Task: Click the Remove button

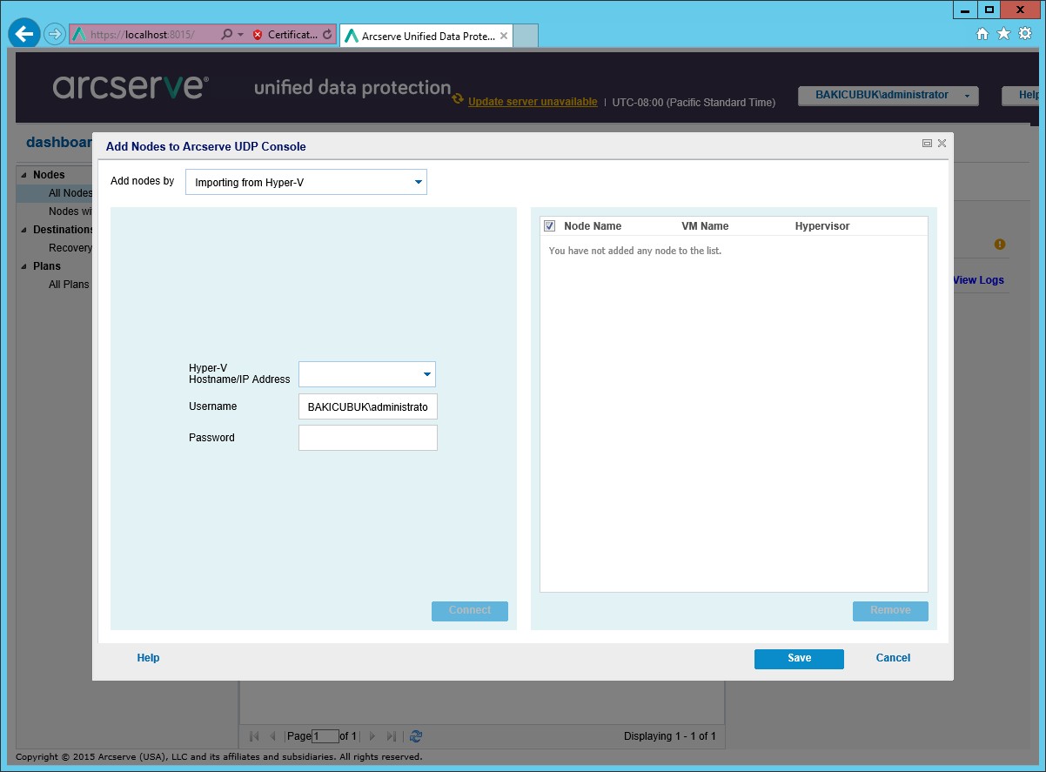Action: click(x=890, y=611)
